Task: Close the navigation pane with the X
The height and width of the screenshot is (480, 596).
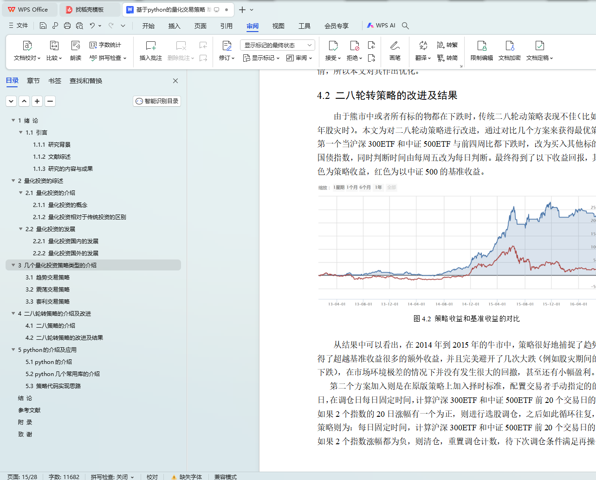Action: (x=175, y=81)
